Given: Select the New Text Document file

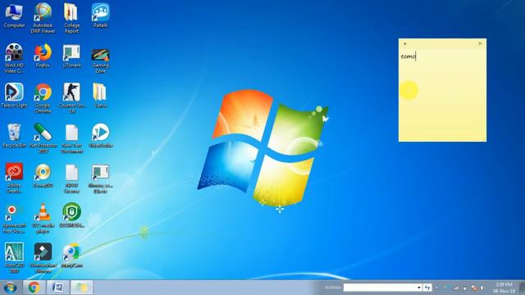Looking at the screenshot, I should [71, 138].
